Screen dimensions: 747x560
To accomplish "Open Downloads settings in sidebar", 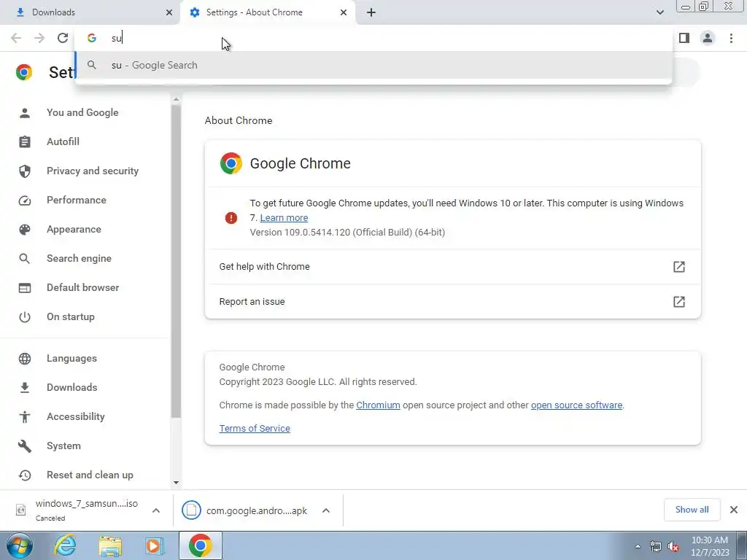I will (72, 387).
